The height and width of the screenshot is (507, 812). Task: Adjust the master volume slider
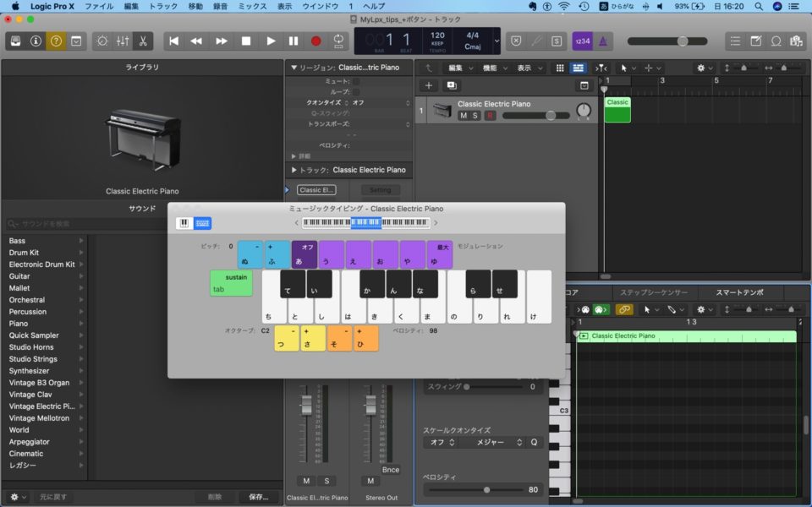[667, 41]
